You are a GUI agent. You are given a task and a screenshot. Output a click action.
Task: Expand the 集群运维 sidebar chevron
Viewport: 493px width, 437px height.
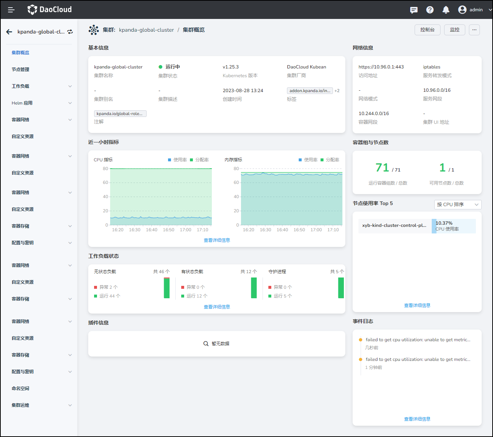click(70, 405)
